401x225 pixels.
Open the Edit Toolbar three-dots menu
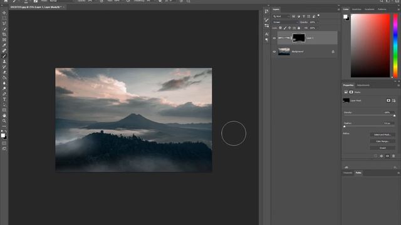4,126
